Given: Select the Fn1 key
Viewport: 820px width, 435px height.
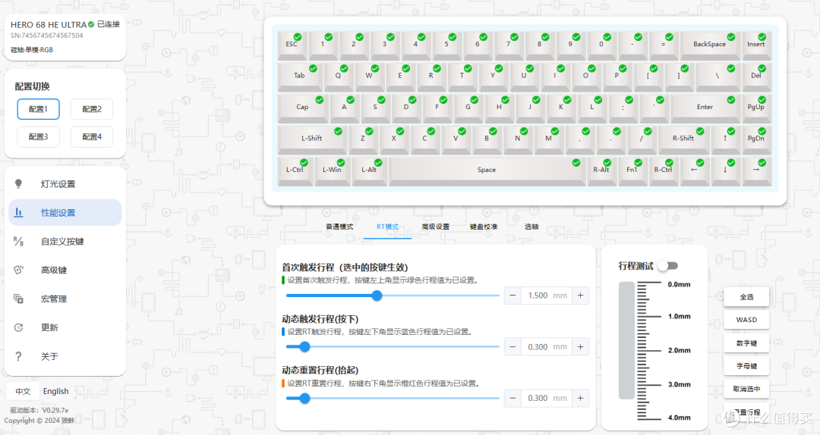Looking at the screenshot, I should point(632,171).
